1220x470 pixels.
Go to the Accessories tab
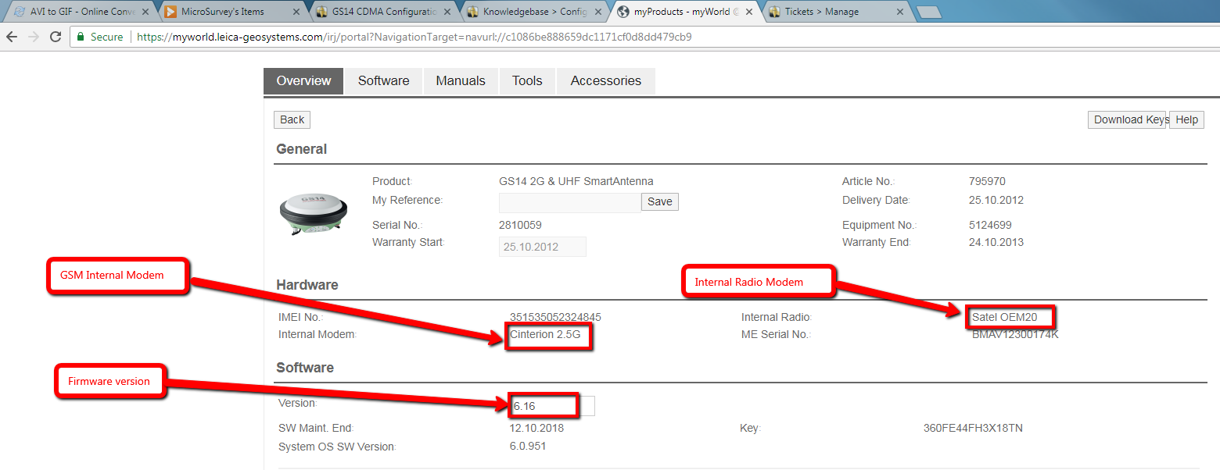click(x=605, y=80)
